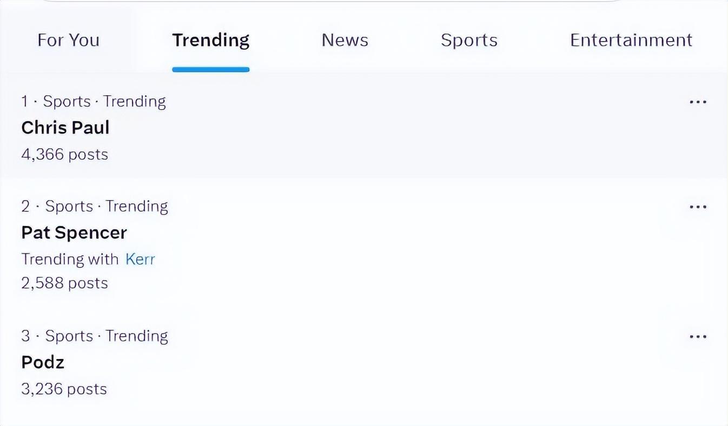Switch to the For You tab
This screenshot has width=728, height=426.
tap(68, 40)
